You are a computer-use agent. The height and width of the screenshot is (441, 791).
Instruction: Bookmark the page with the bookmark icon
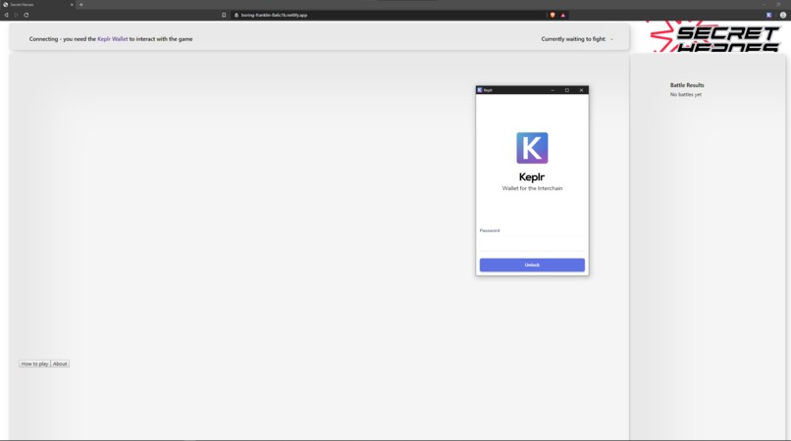(224, 15)
